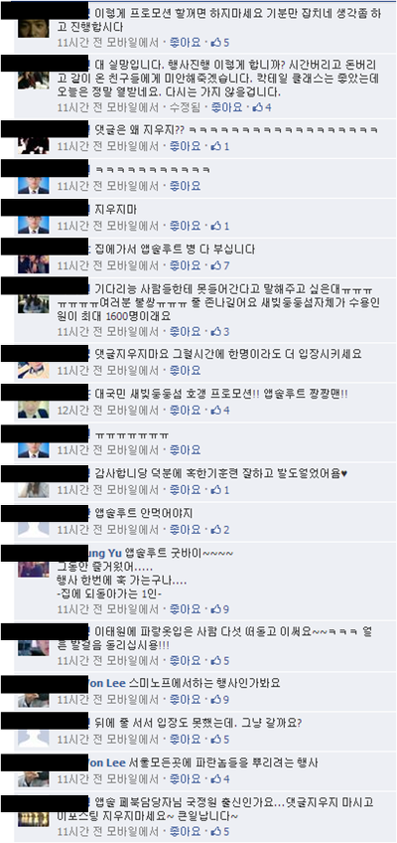Click 좋아요 under '댓글지우지마요' comment

click(x=185, y=371)
